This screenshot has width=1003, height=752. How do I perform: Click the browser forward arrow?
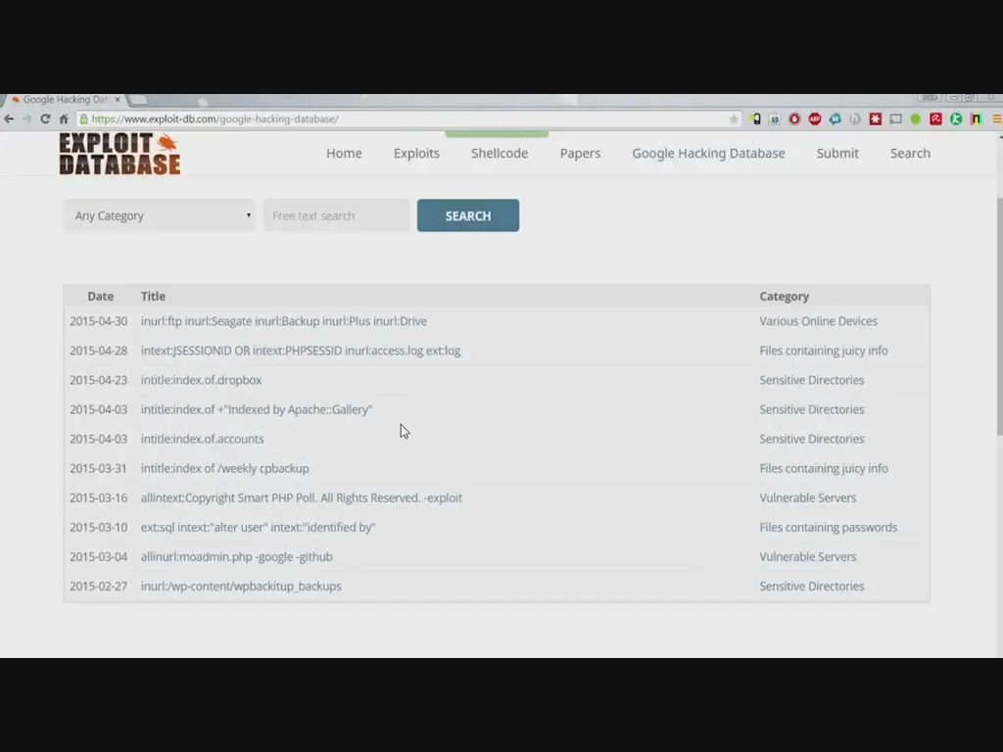[26, 118]
